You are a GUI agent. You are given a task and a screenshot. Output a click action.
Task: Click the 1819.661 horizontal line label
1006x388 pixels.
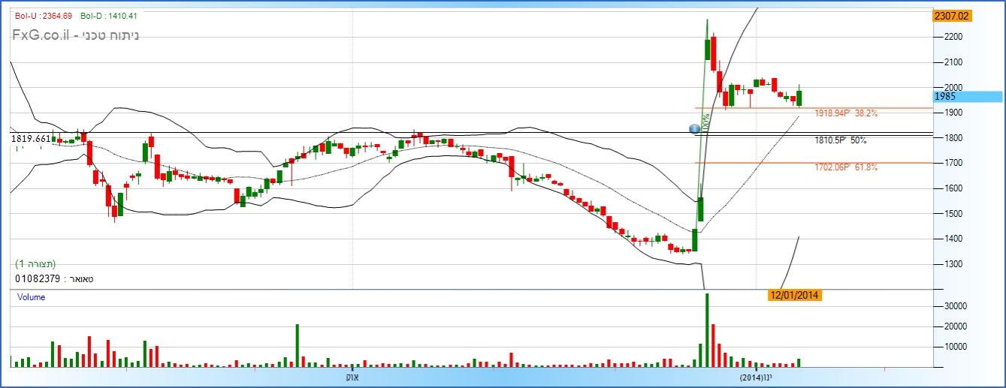pyautogui.click(x=31, y=139)
